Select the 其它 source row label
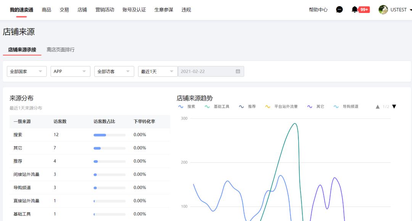This screenshot has width=412, height=221. point(18,148)
